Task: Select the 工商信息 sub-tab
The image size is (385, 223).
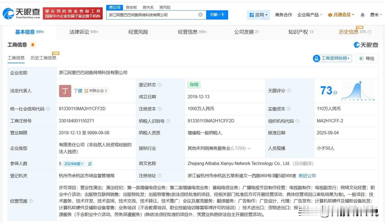Action: (16, 58)
